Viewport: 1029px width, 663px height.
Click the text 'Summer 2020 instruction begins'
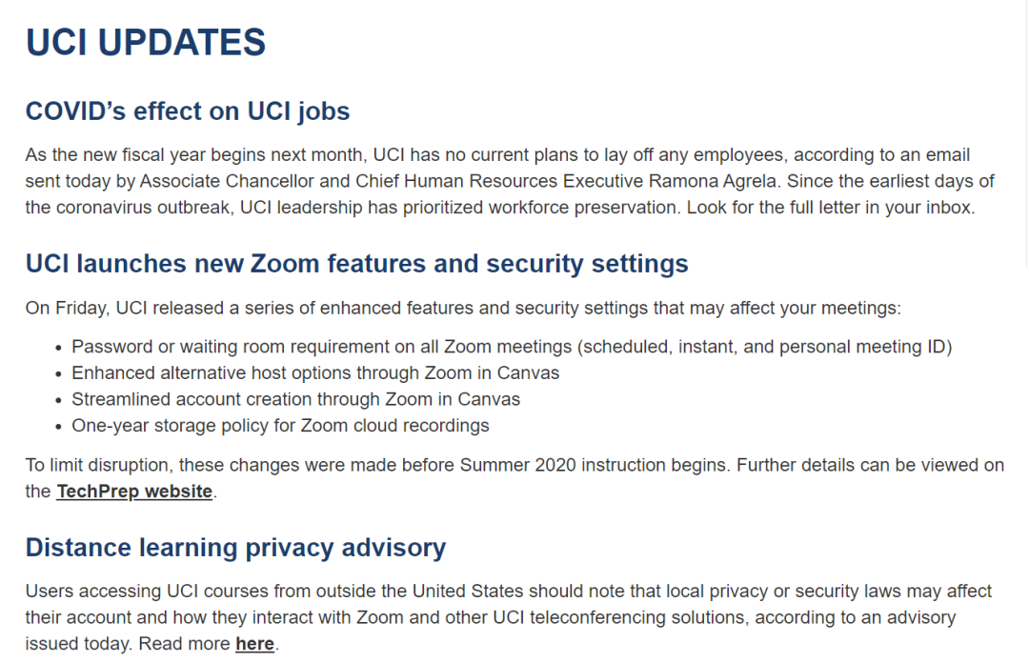(595, 465)
